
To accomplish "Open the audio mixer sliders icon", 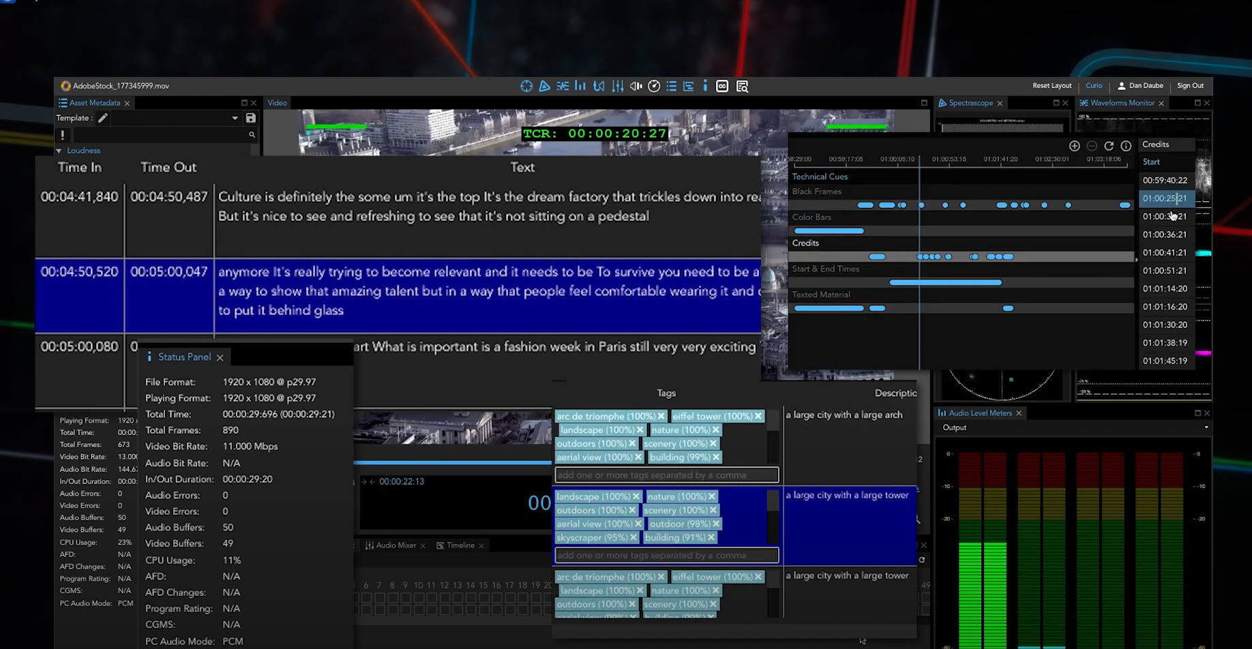I will pyautogui.click(x=617, y=86).
